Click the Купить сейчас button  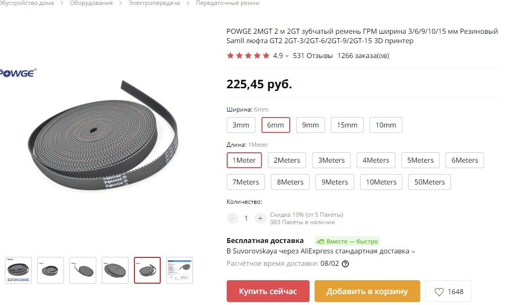coord(268,292)
